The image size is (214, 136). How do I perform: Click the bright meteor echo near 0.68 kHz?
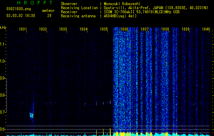click(32, 115)
